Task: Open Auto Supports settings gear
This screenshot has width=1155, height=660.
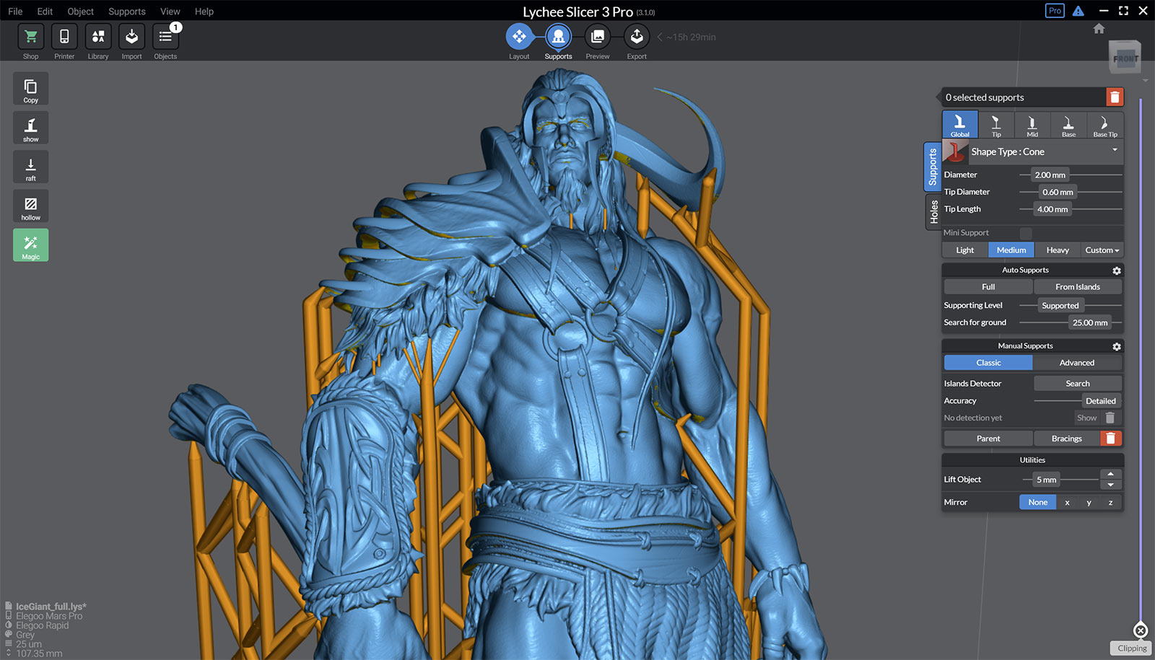Action: [x=1117, y=270]
